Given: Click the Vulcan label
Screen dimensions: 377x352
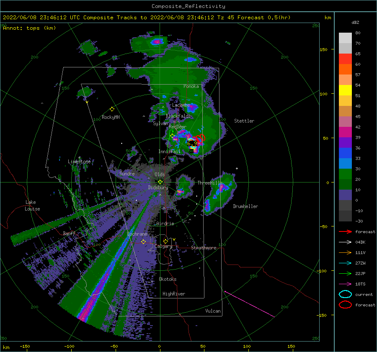Looking at the screenshot, I should coord(213,311).
